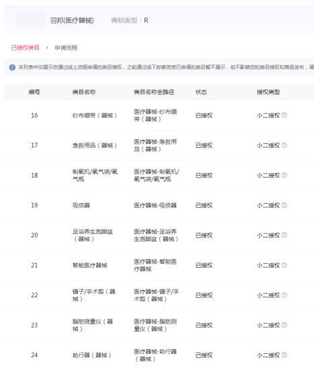The height and width of the screenshot is (370, 314).
Task: Click help icon beside row 23 小二授权
Action: (x=284, y=325)
